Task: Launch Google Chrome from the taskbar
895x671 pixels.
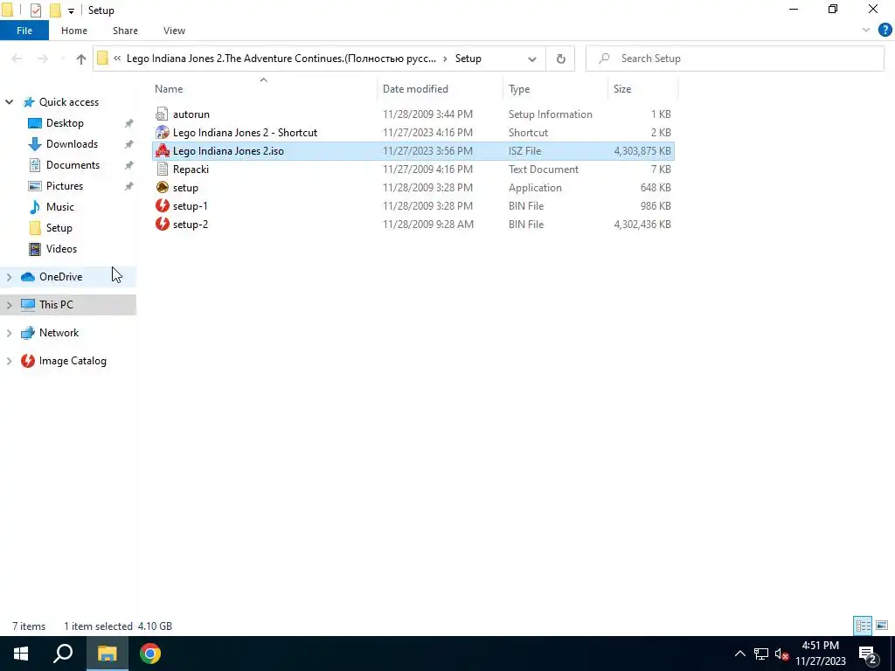Action: (150, 654)
